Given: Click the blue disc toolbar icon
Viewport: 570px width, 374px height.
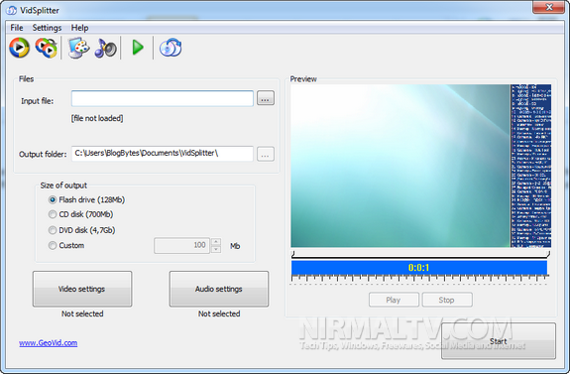Looking at the screenshot, I should (x=171, y=48).
